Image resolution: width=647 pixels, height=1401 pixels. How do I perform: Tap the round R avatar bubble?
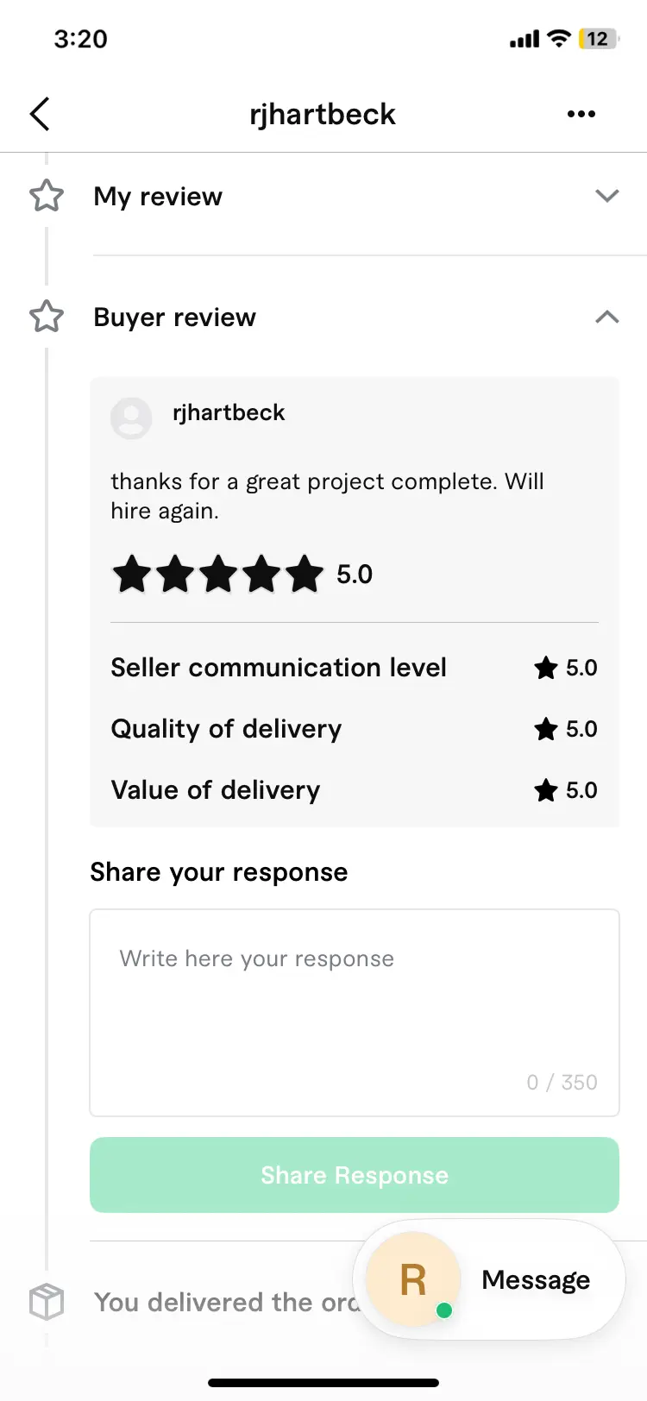[413, 1279]
